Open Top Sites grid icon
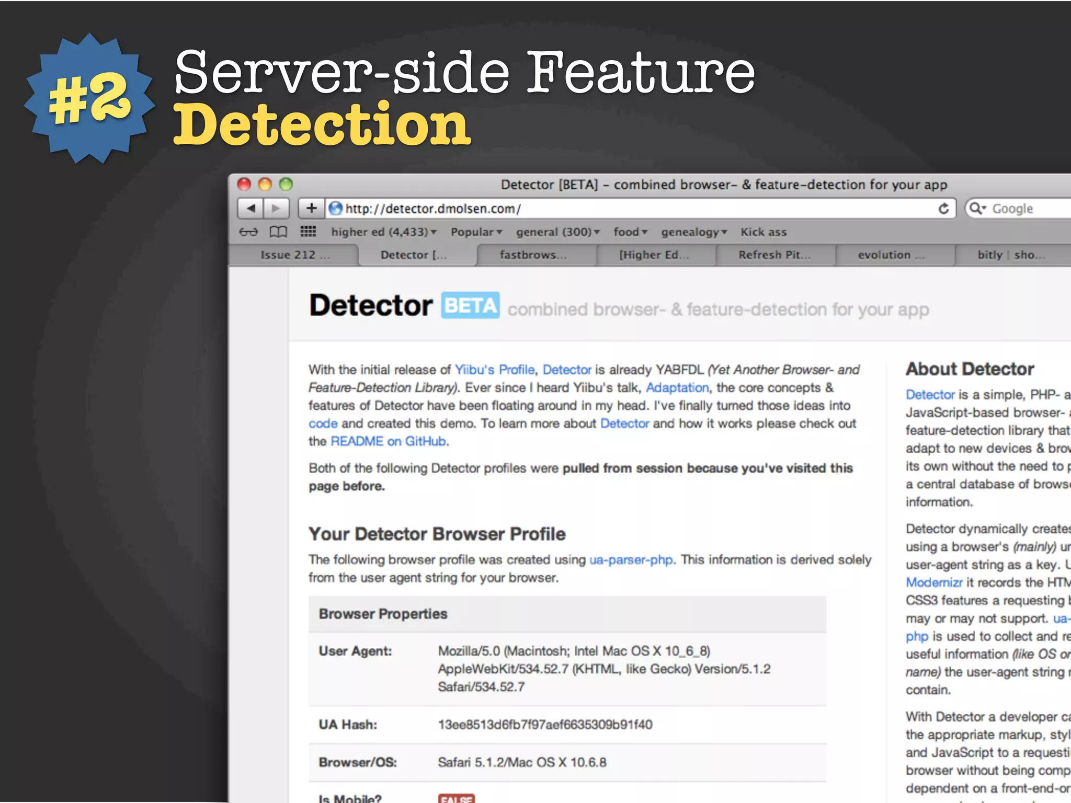Viewport: 1071px width, 803px height. pyautogui.click(x=308, y=232)
